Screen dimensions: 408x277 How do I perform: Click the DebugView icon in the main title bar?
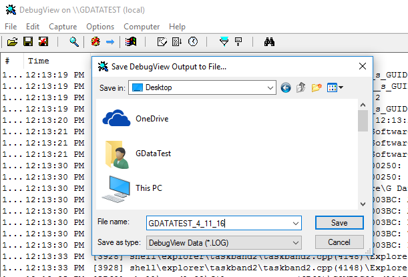point(11,10)
